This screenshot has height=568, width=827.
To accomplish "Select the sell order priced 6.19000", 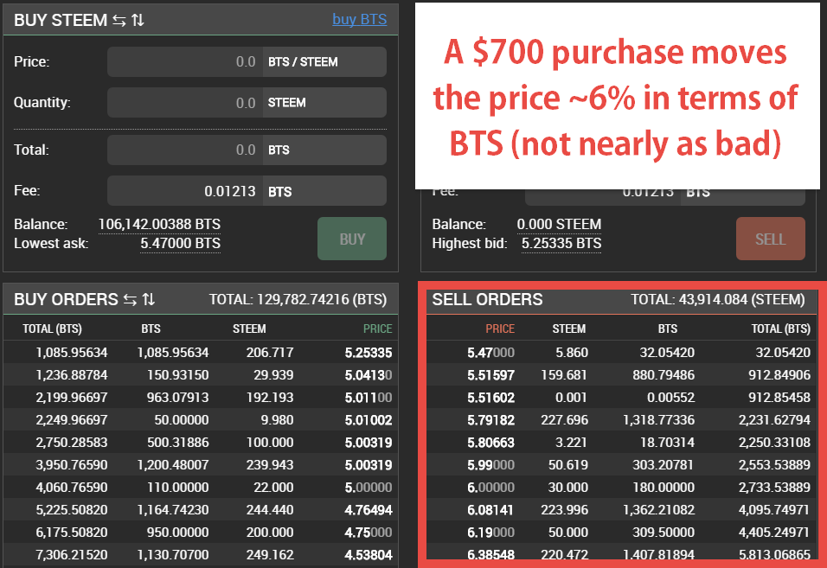I will [x=621, y=533].
